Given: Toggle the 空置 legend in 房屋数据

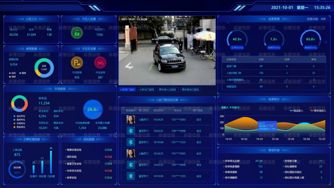Looking at the screenshot, I should [12, 77].
